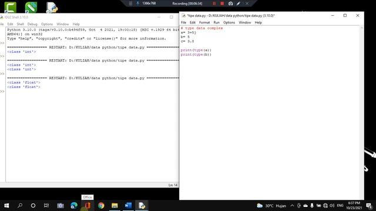This screenshot has height=211, width=376.
Task: Open recorder toolbar hamburger menu
Action: [x=130, y=4]
